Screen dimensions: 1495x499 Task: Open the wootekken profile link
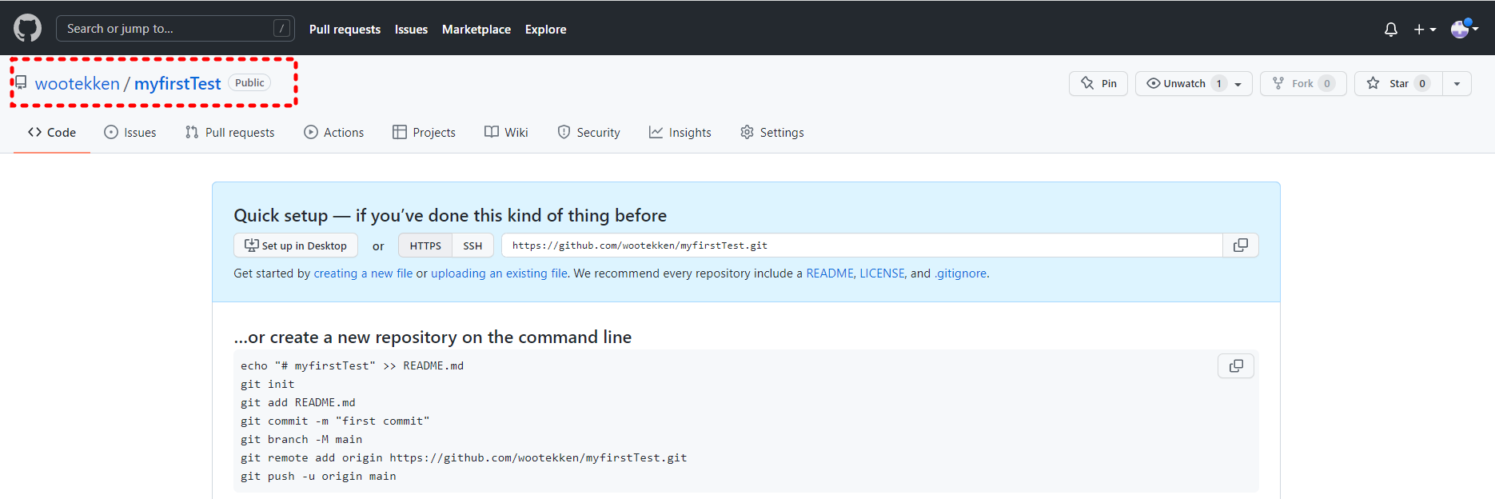coord(77,83)
